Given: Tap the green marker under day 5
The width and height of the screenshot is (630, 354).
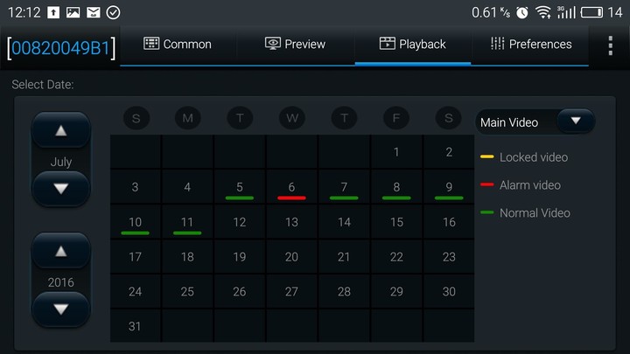Looking at the screenshot, I should click(x=240, y=198).
